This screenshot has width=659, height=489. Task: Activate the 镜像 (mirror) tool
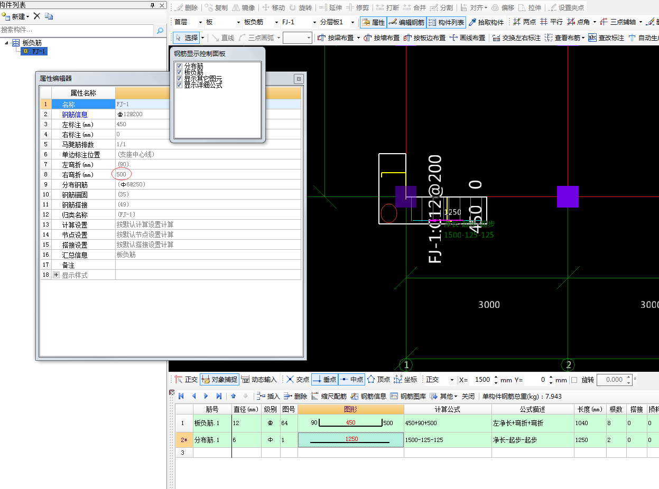[244, 8]
